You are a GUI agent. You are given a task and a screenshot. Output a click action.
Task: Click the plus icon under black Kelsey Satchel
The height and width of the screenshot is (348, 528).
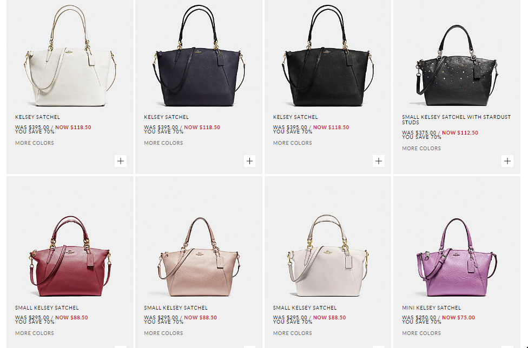pyautogui.click(x=379, y=161)
